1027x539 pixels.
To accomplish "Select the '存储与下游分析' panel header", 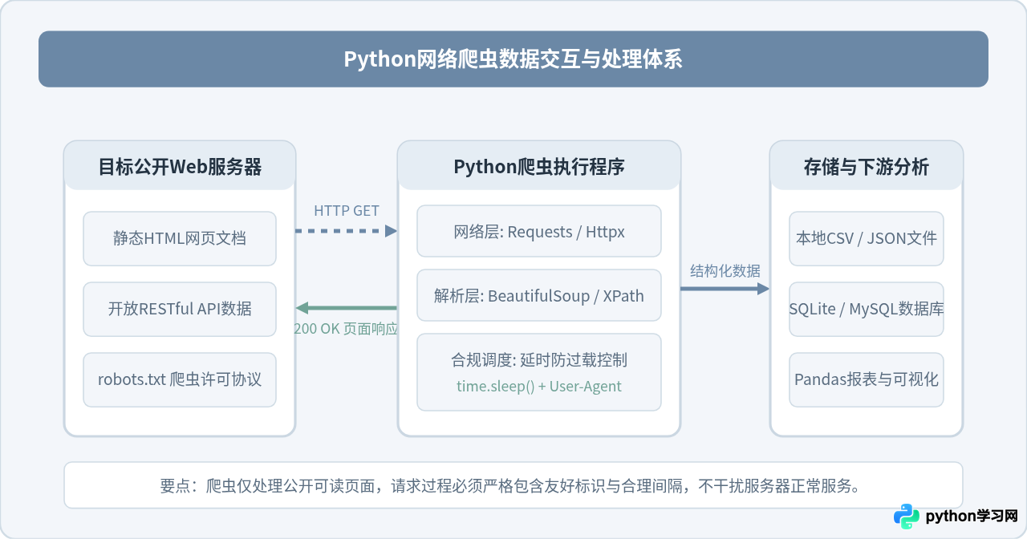I will click(x=867, y=166).
